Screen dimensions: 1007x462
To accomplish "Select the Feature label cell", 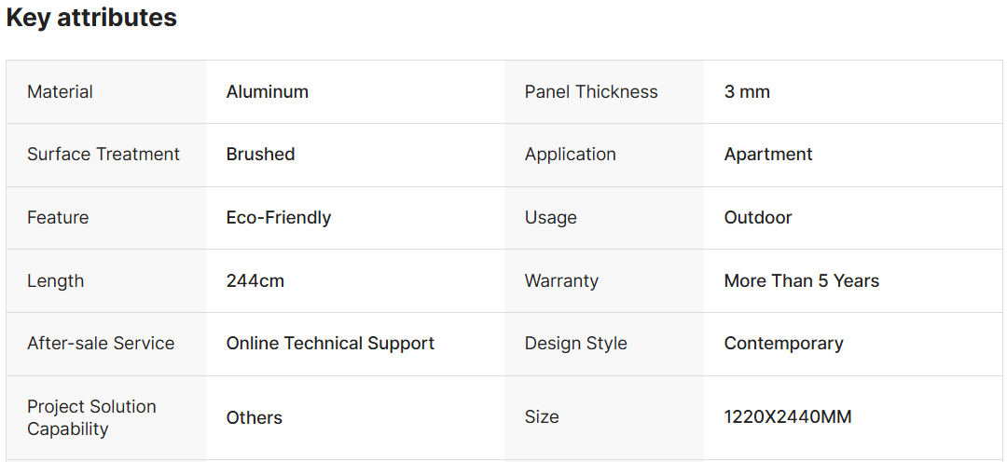I will coord(58,218).
